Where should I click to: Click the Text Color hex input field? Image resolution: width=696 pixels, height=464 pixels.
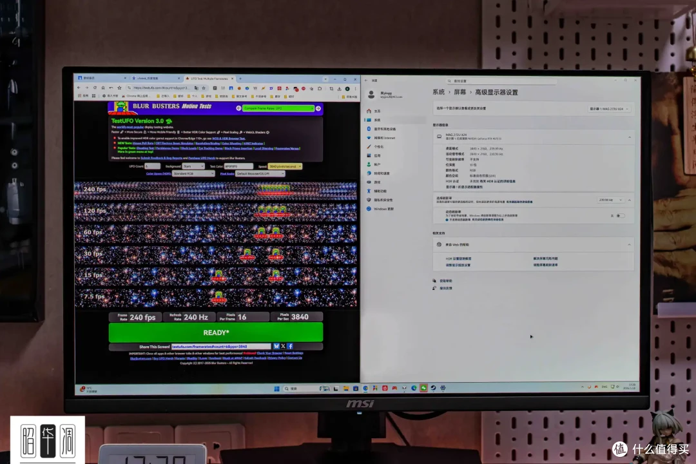(238, 166)
